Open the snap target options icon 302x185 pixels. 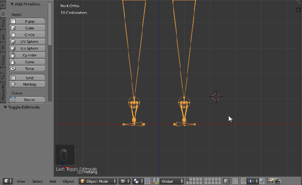[x=262, y=181]
